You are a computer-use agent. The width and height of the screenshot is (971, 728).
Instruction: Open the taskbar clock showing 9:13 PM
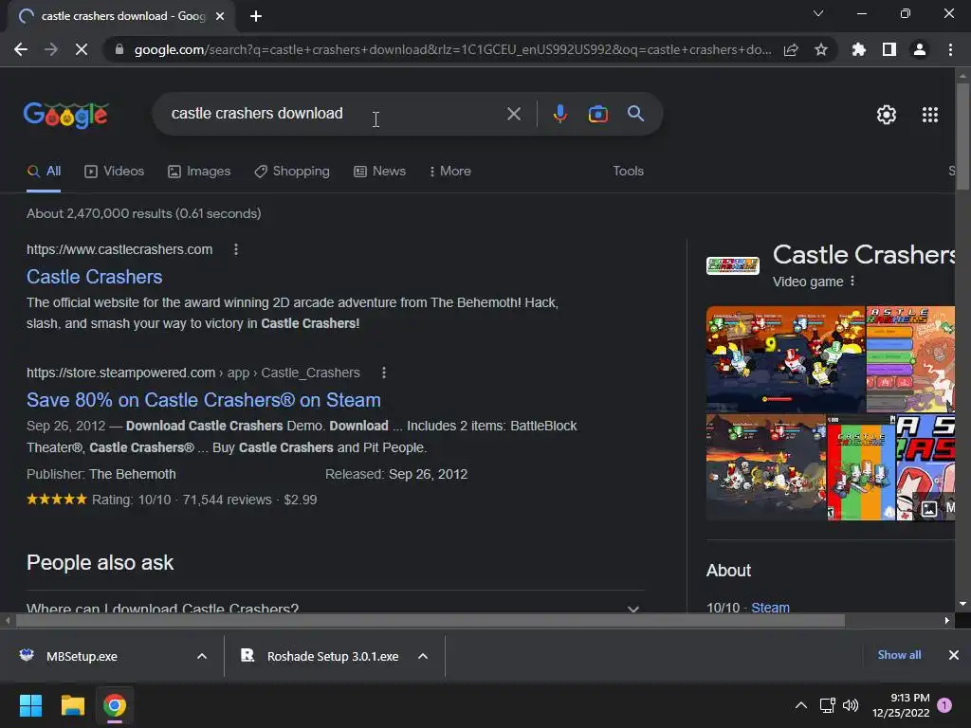point(901,705)
